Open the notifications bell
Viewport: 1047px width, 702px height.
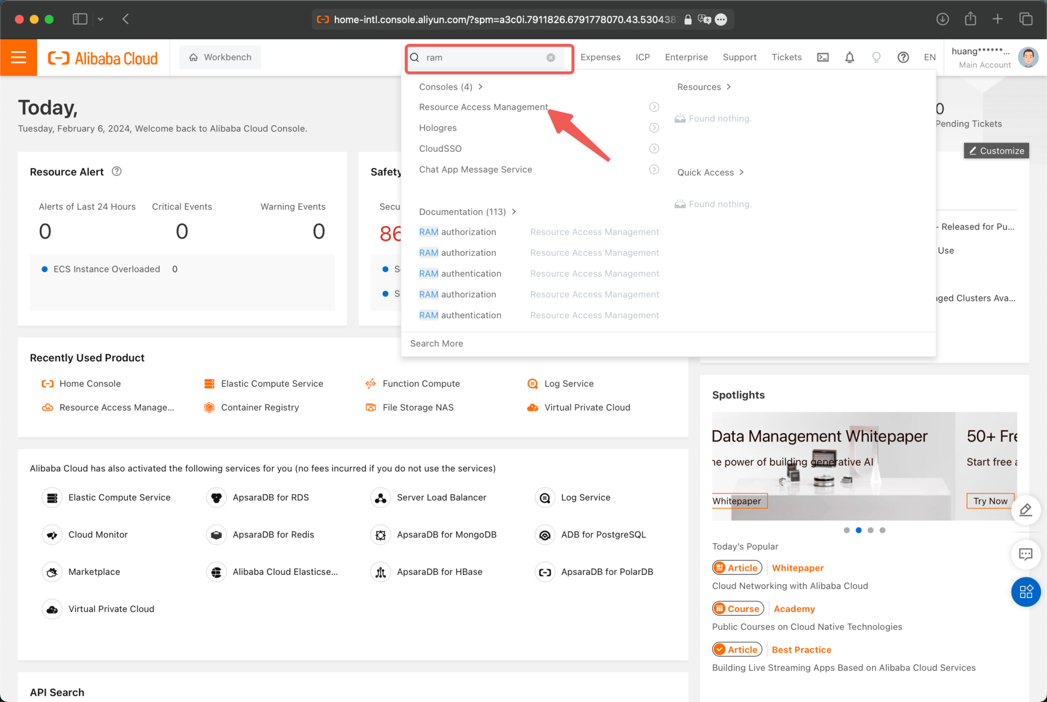849,57
